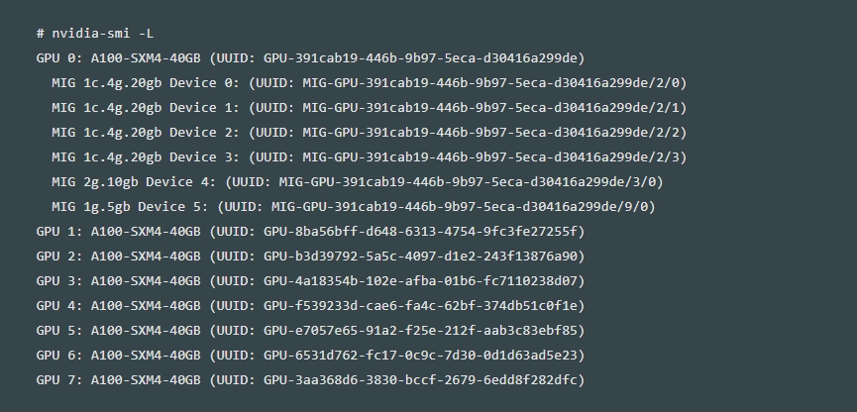The image size is (857, 412).
Task: Click the UUID GPU-8ba56bff-d648-6313-4754-9fc3fe27255f
Action: (x=421, y=232)
